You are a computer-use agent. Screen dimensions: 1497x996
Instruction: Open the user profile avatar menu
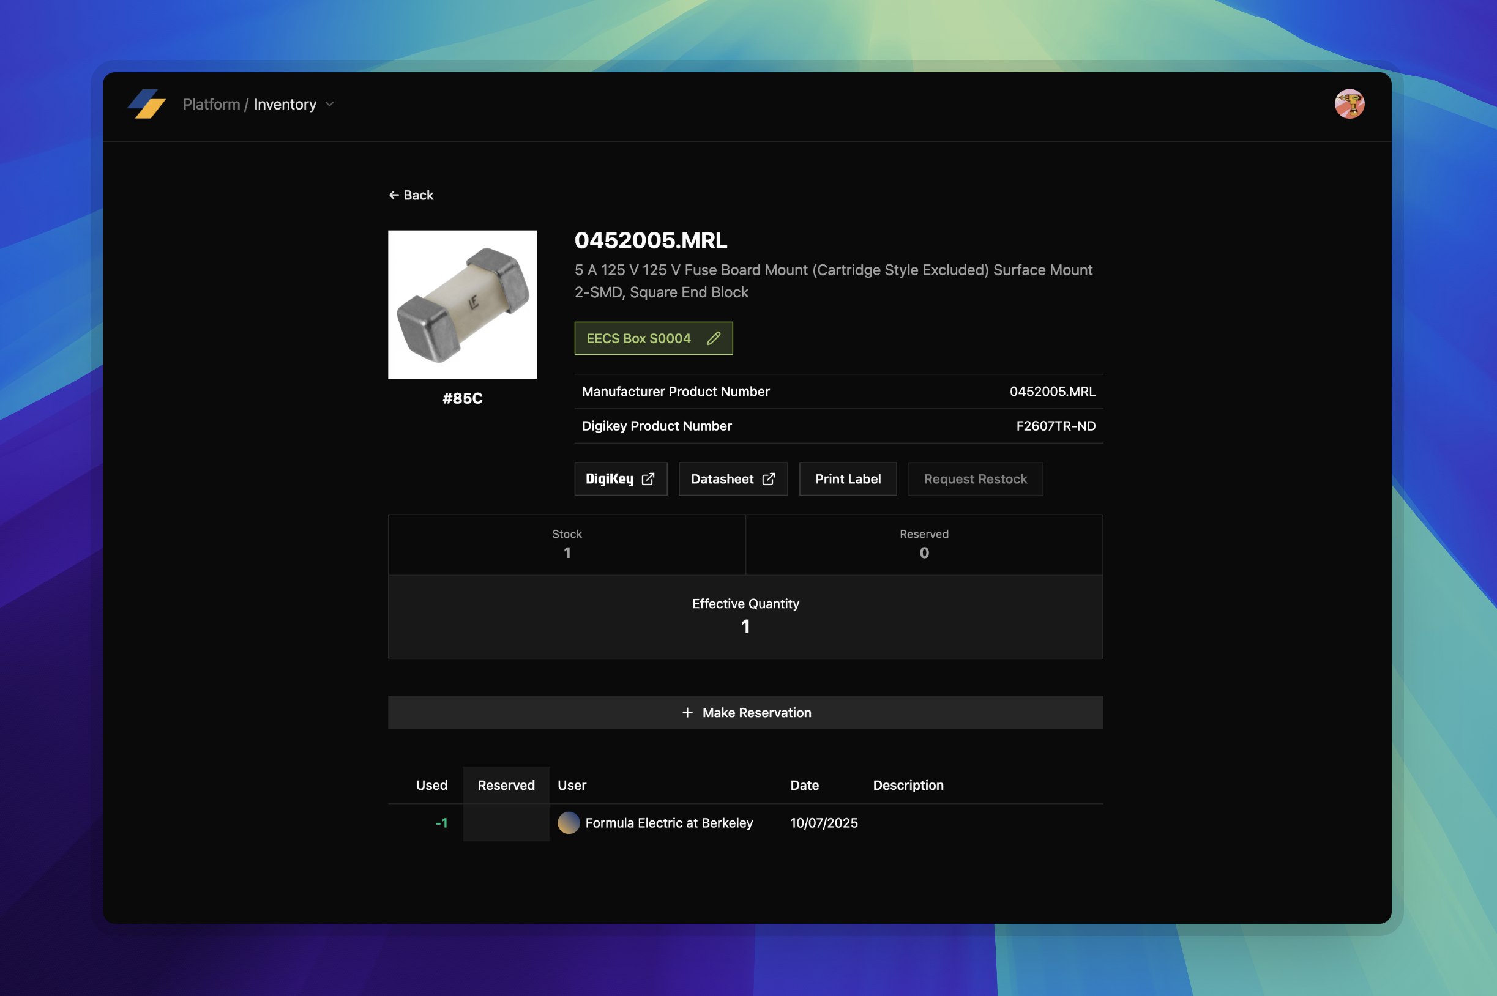1349,103
